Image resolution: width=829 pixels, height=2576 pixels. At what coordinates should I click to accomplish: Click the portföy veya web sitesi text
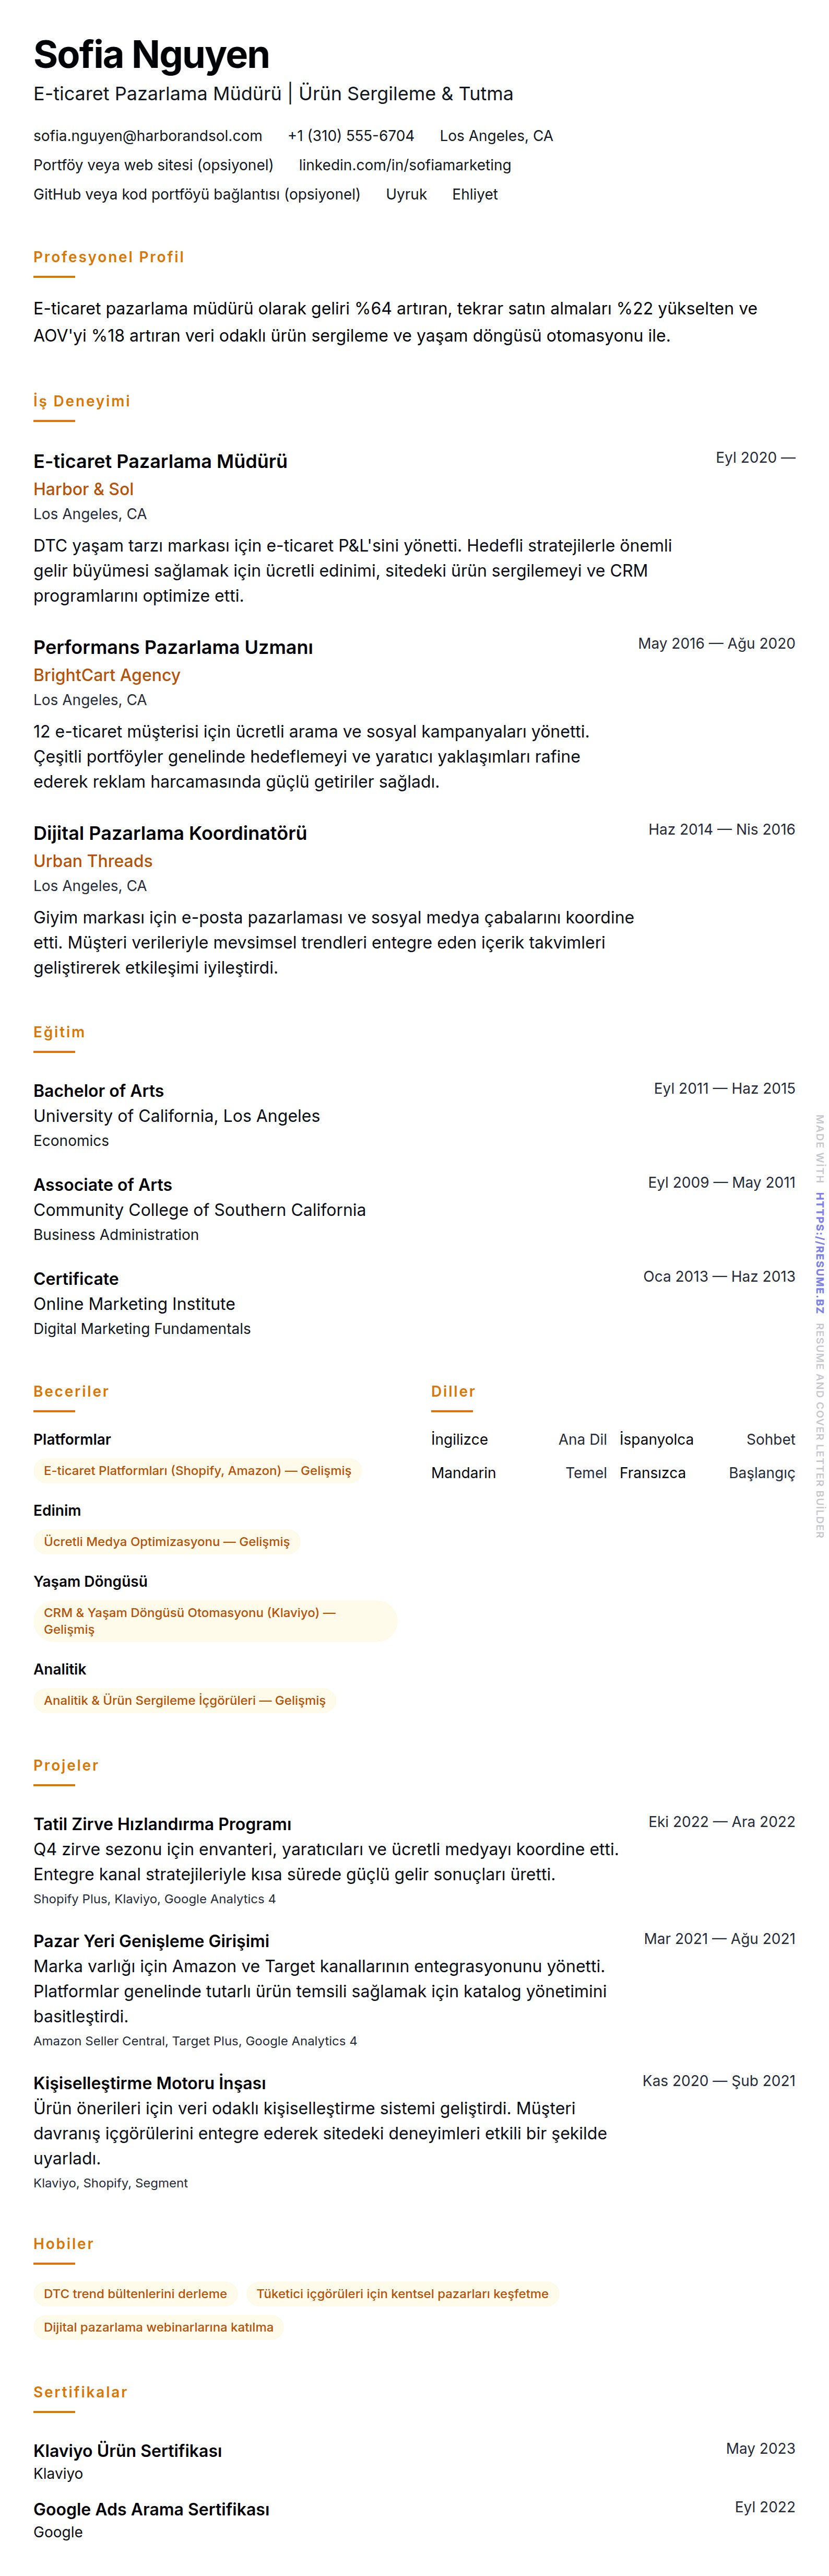[x=153, y=165]
